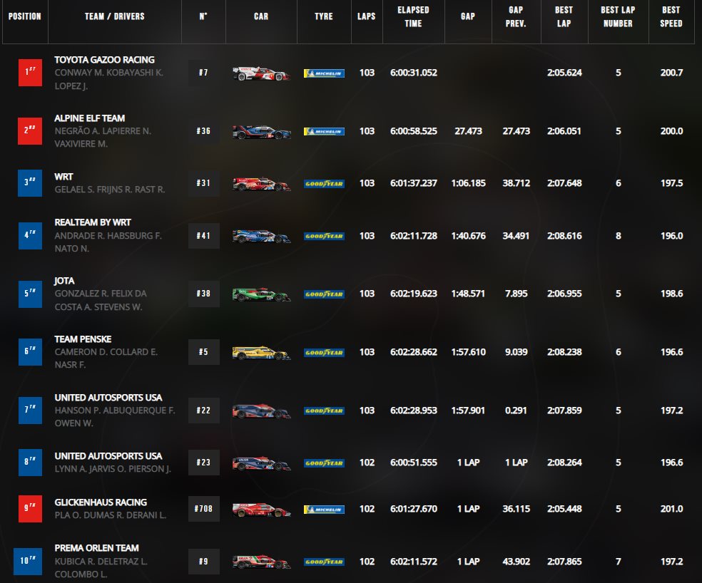Click the green JOTA #38 car image
The image size is (702, 583).
tap(261, 294)
